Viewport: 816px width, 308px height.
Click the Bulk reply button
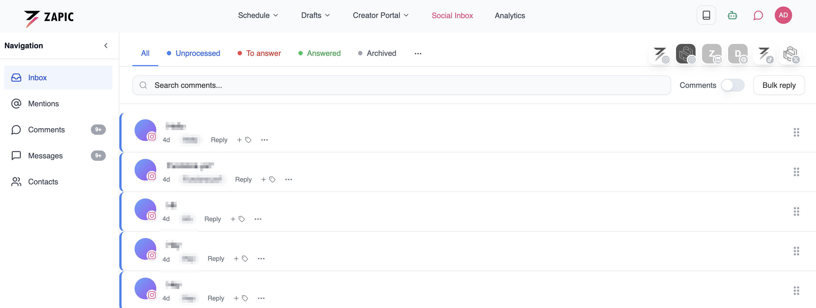click(x=779, y=85)
